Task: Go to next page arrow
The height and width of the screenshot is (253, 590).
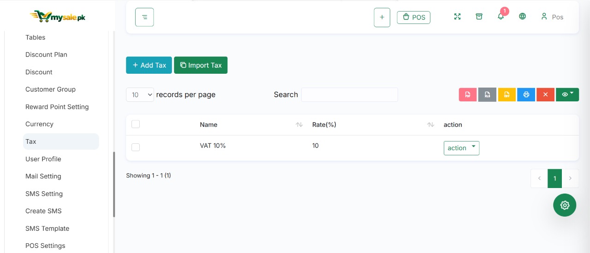Action: (570, 178)
